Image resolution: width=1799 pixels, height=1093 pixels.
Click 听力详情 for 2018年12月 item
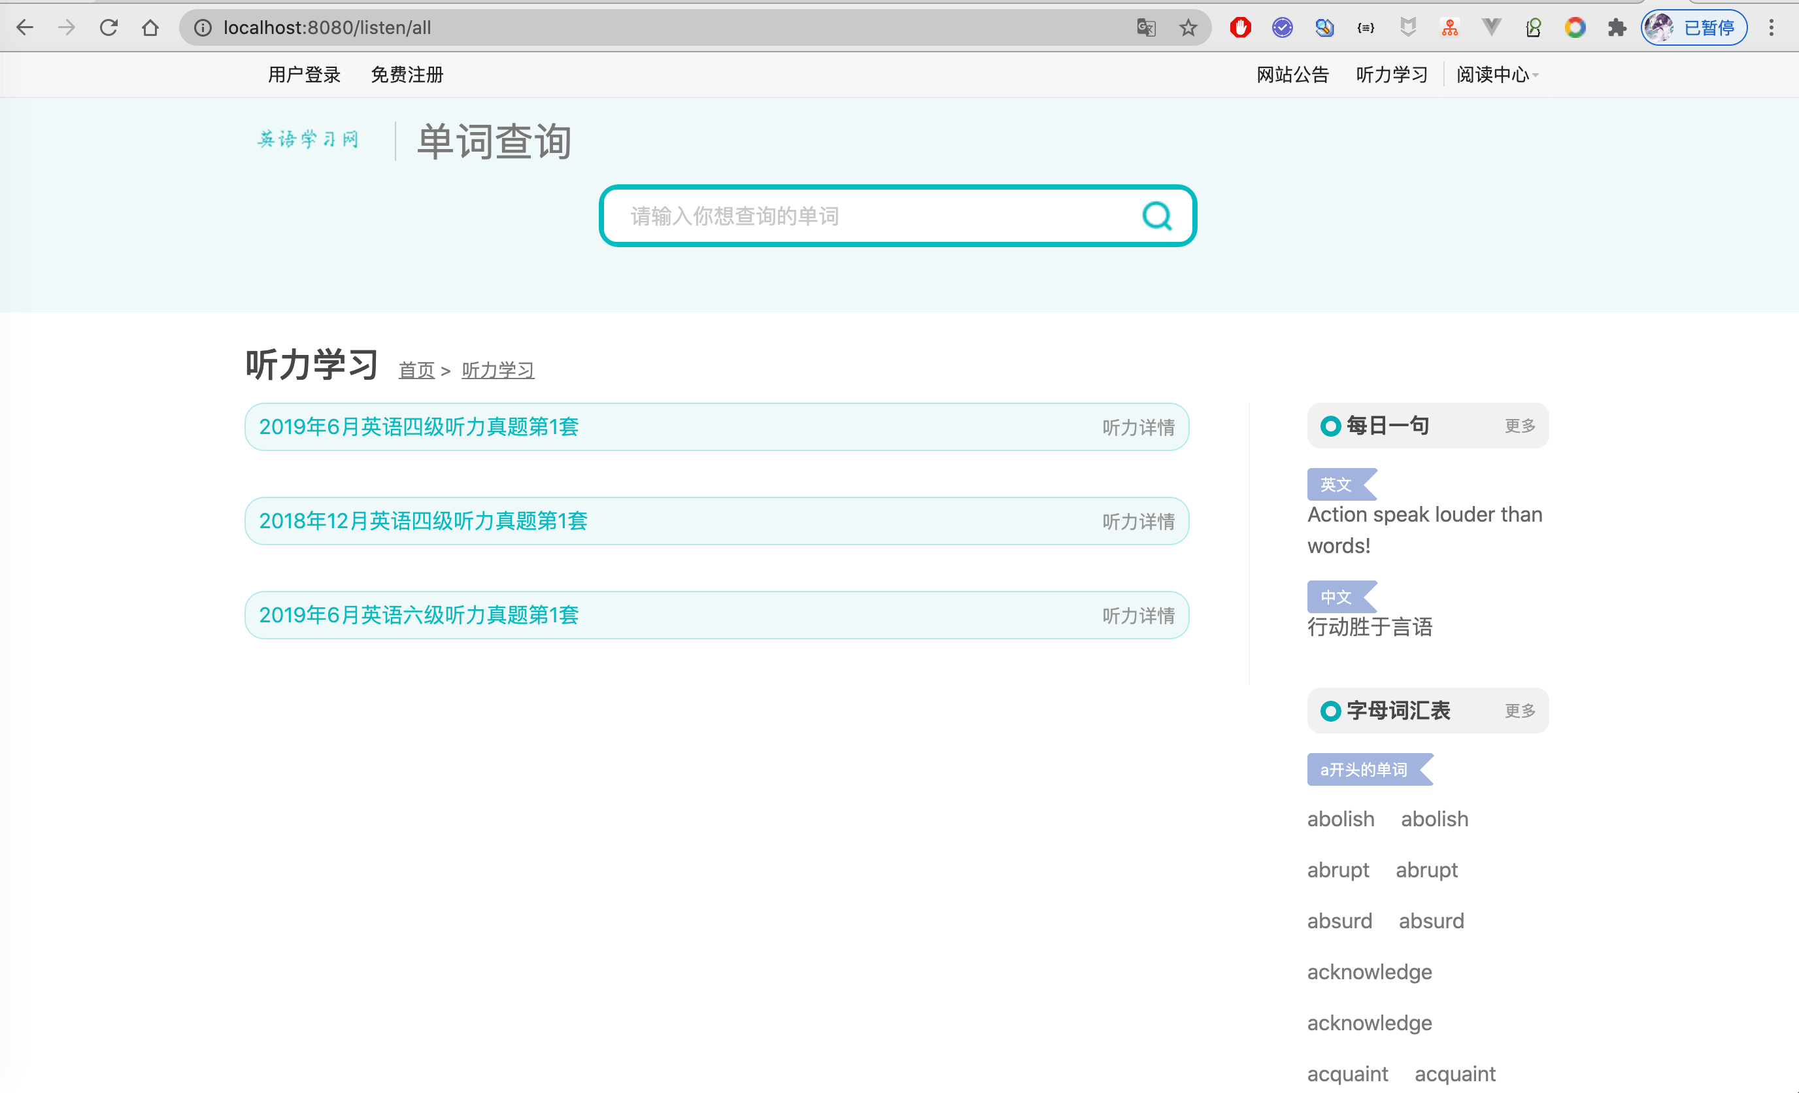point(1137,521)
